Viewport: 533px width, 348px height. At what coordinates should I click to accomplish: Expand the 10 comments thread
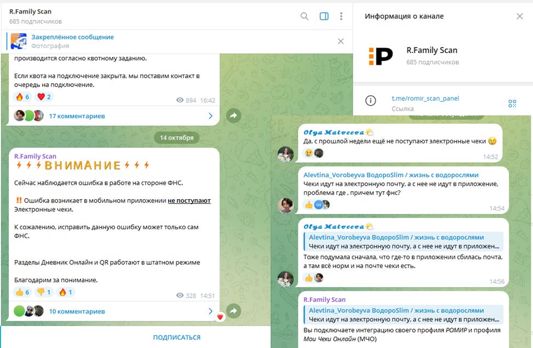pos(77,311)
